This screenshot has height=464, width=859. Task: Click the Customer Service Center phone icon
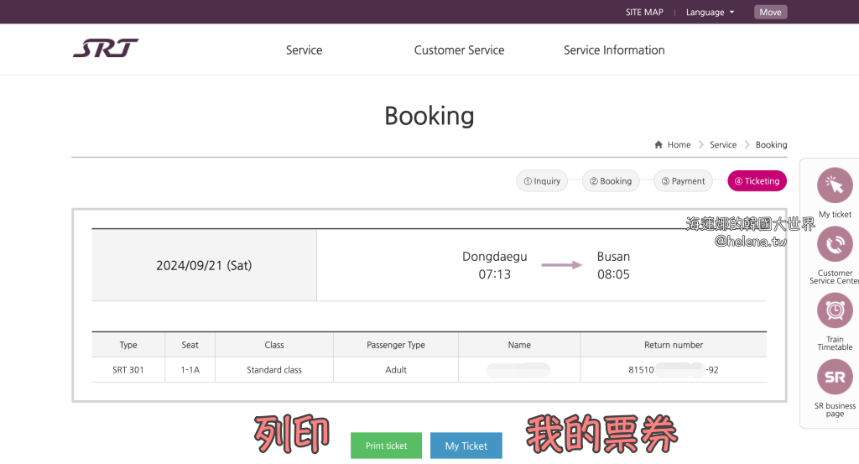click(834, 245)
